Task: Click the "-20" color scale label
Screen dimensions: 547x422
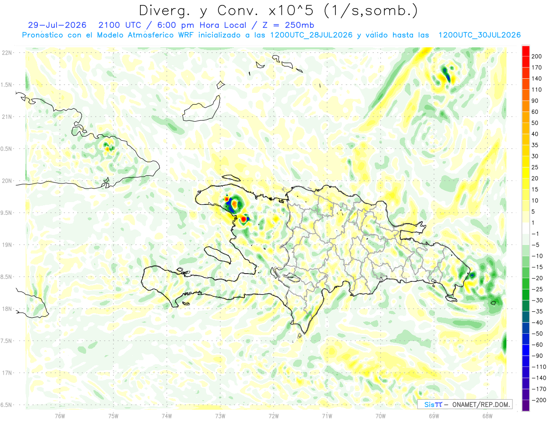Action: point(537,278)
